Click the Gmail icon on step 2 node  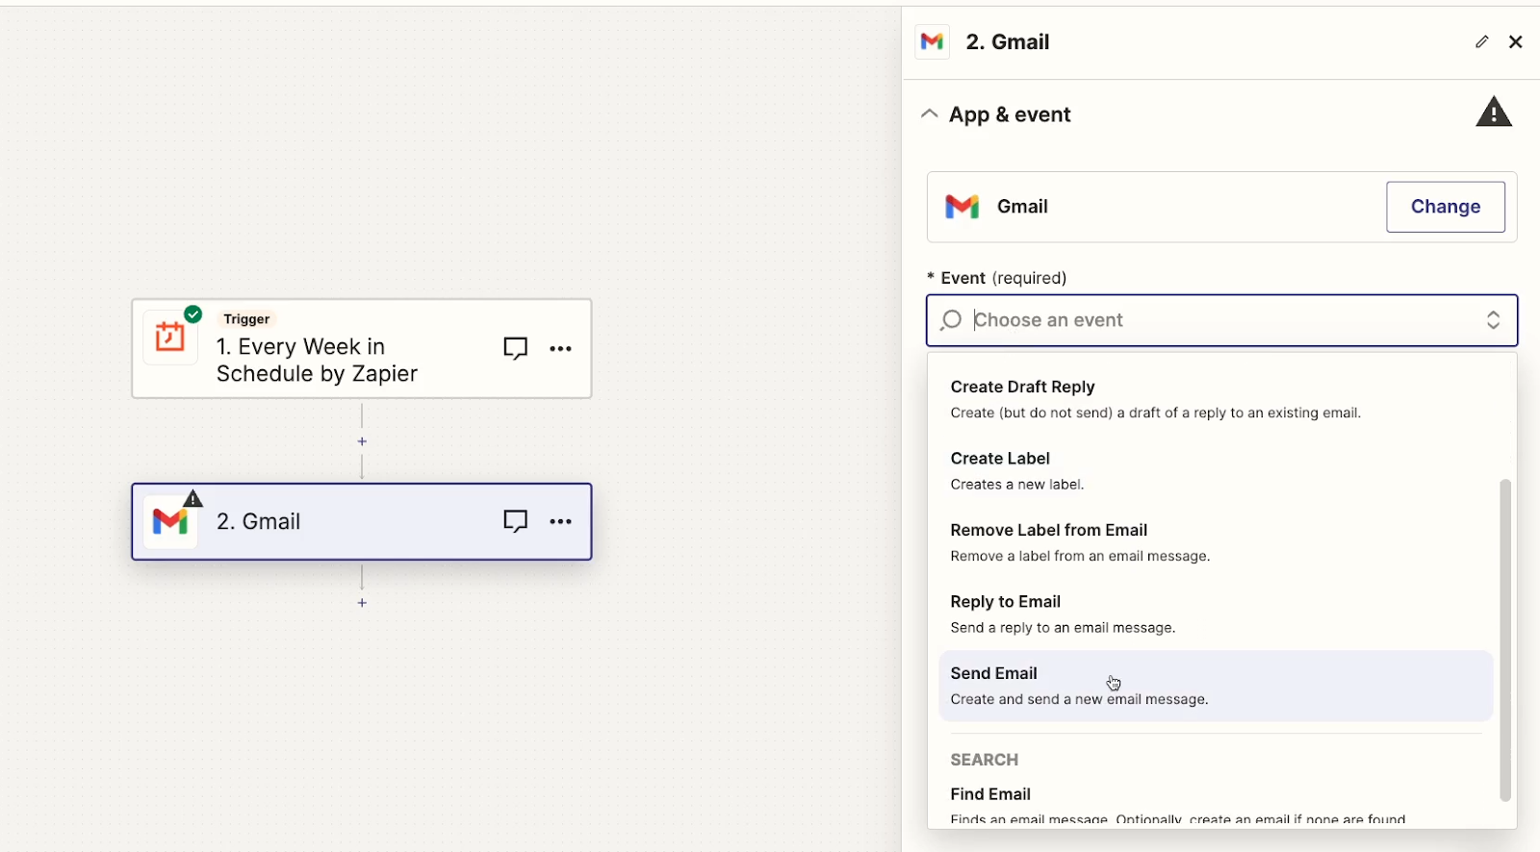(x=170, y=522)
